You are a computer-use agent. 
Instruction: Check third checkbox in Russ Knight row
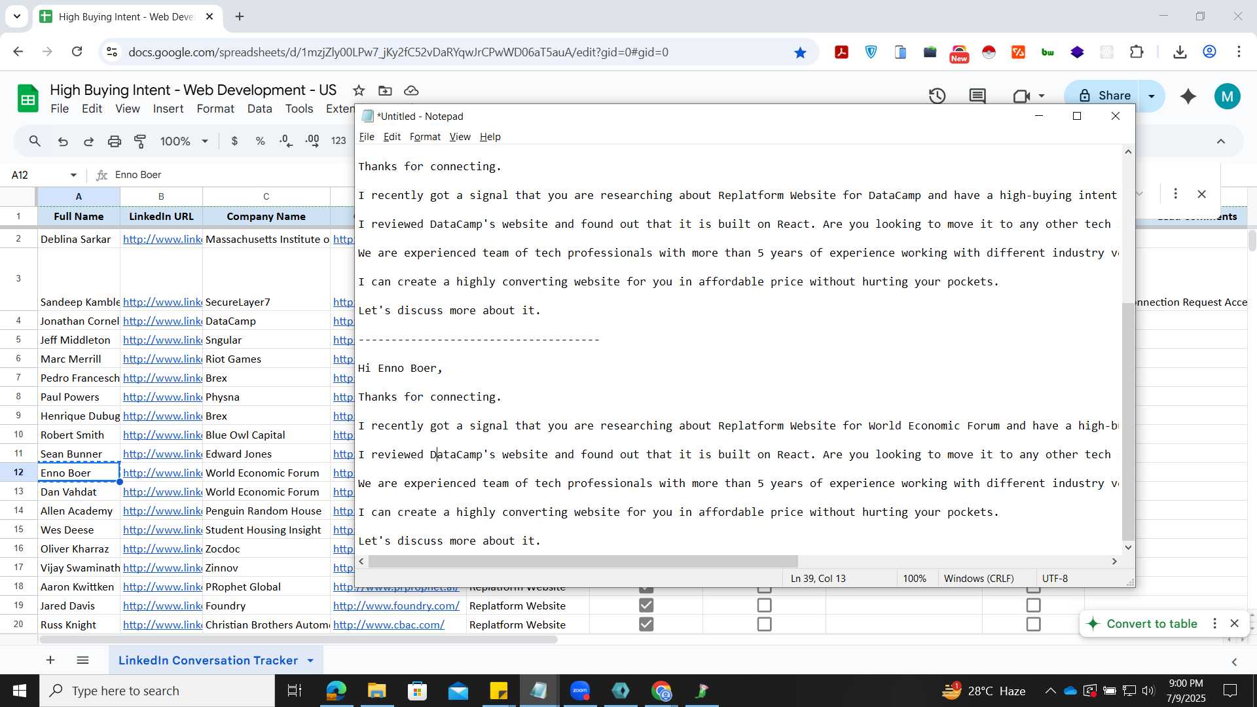(x=1033, y=625)
